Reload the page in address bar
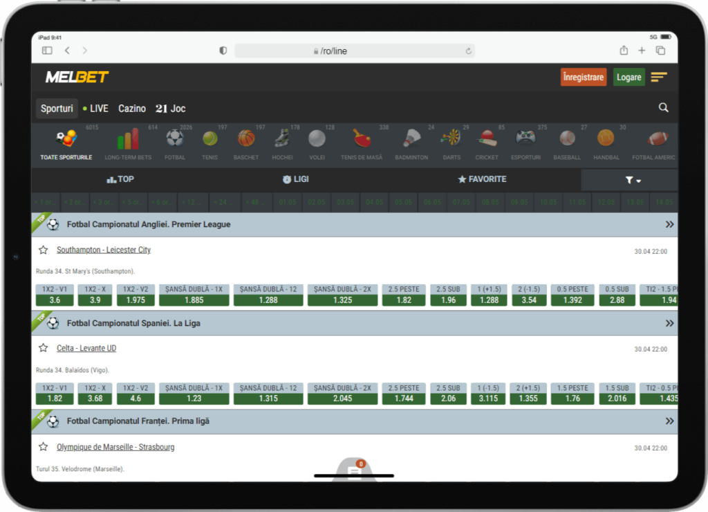708x512 pixels. tap(468, 51)
